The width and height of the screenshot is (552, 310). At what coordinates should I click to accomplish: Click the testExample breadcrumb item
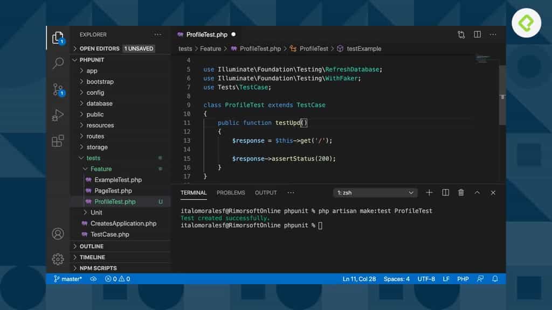(364, 48)
